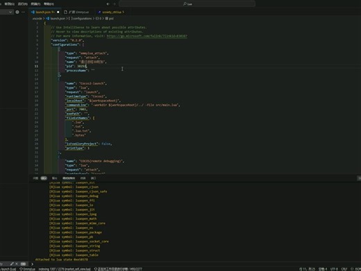
Task: Click the "isFoxGloryProject" key
Action: (81, 144)
